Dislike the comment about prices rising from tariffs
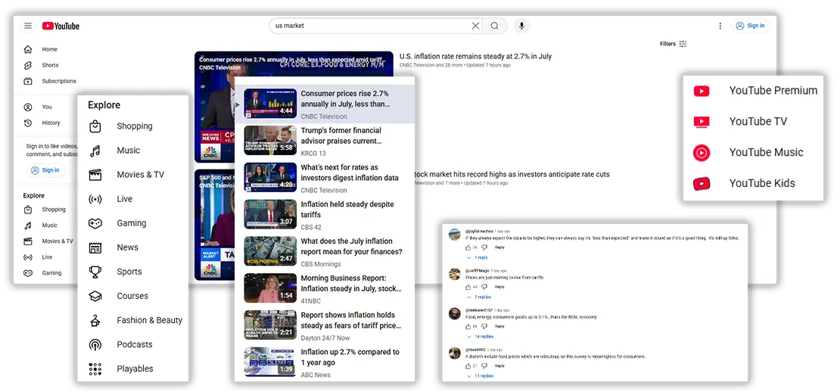 tap(484, 287)
